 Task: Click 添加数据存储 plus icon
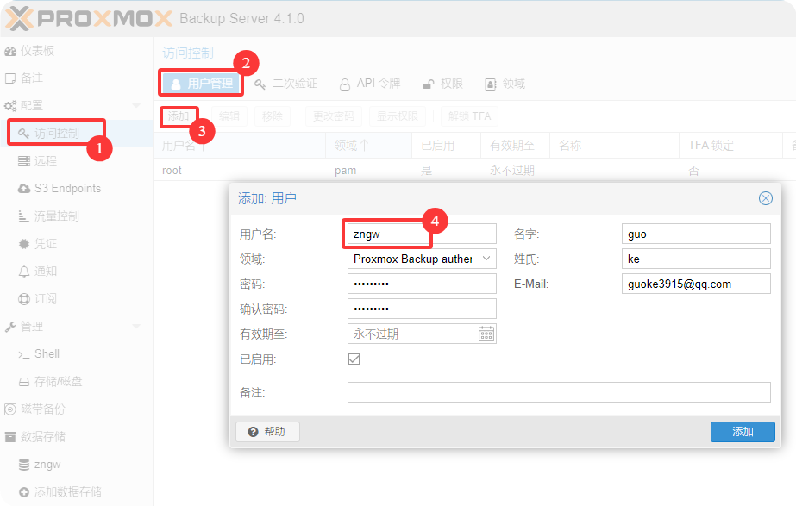click(x=24, y=492)
